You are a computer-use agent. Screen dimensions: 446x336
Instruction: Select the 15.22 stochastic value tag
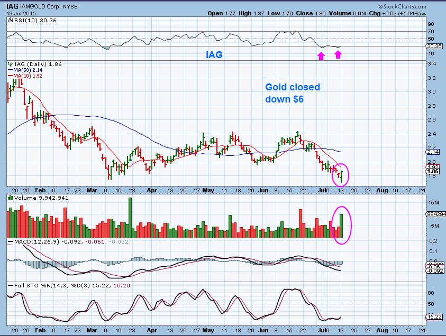tap(434, 317)
